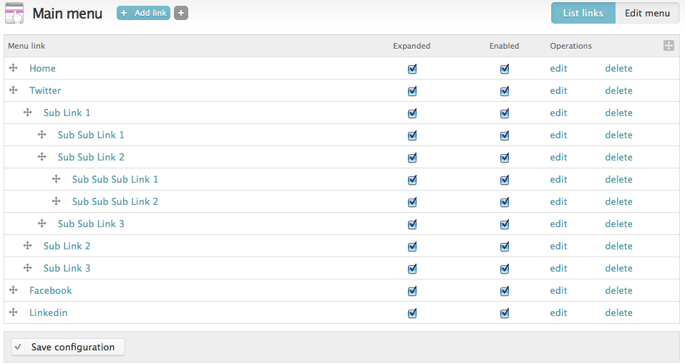
Task: Switch to the Edit menu tab
Action: click(x=647, y=13)
